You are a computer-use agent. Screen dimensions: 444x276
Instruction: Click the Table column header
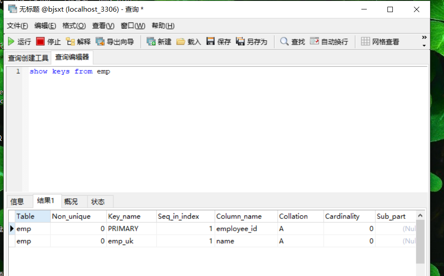point(33,216)
